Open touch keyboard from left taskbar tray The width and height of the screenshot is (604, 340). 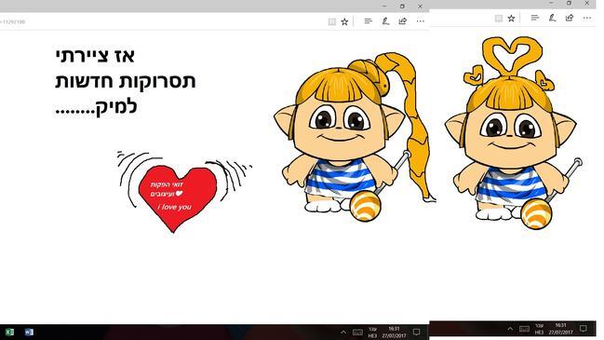point(357,332)
